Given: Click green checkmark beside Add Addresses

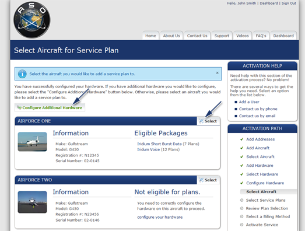Looking at the screenshot, I should (x=242, y=139).
